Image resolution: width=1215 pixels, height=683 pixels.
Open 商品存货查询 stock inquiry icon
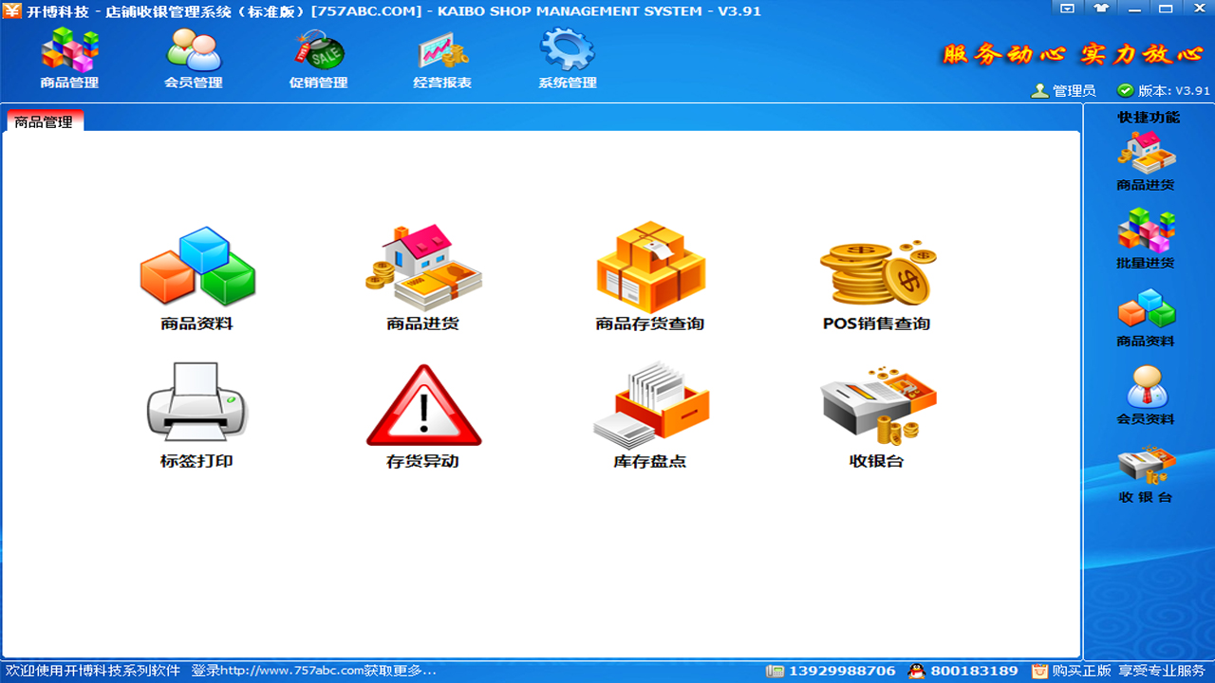coord(651,275)
